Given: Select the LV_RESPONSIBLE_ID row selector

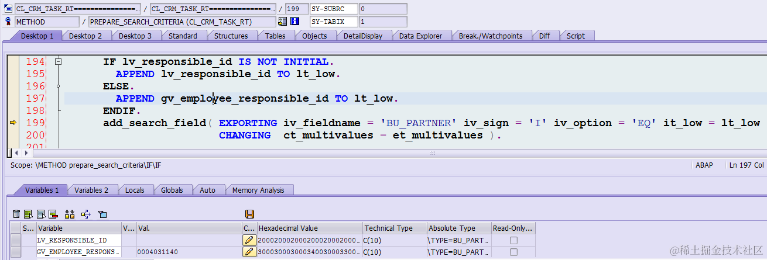Looking at the screenshot, I should [15, 240].
